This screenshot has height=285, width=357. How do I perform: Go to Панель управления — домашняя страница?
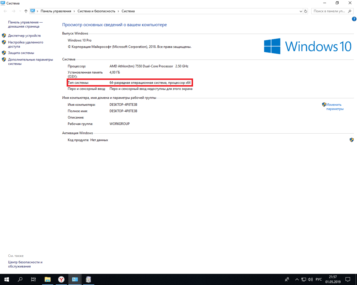click(x=25, y=24)
